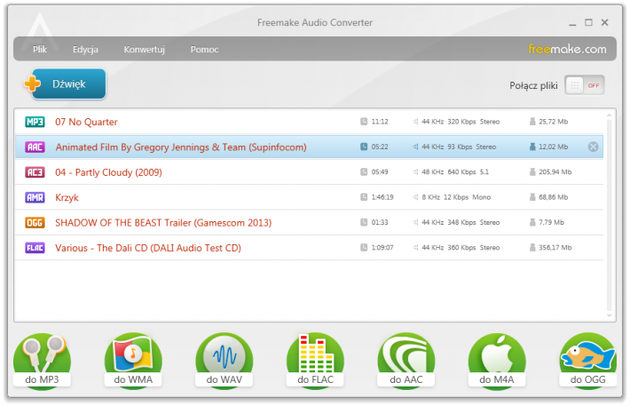Click the clock icon beside 01:33
The height and width of the screenshot is (406, 630).
(364, 222)
